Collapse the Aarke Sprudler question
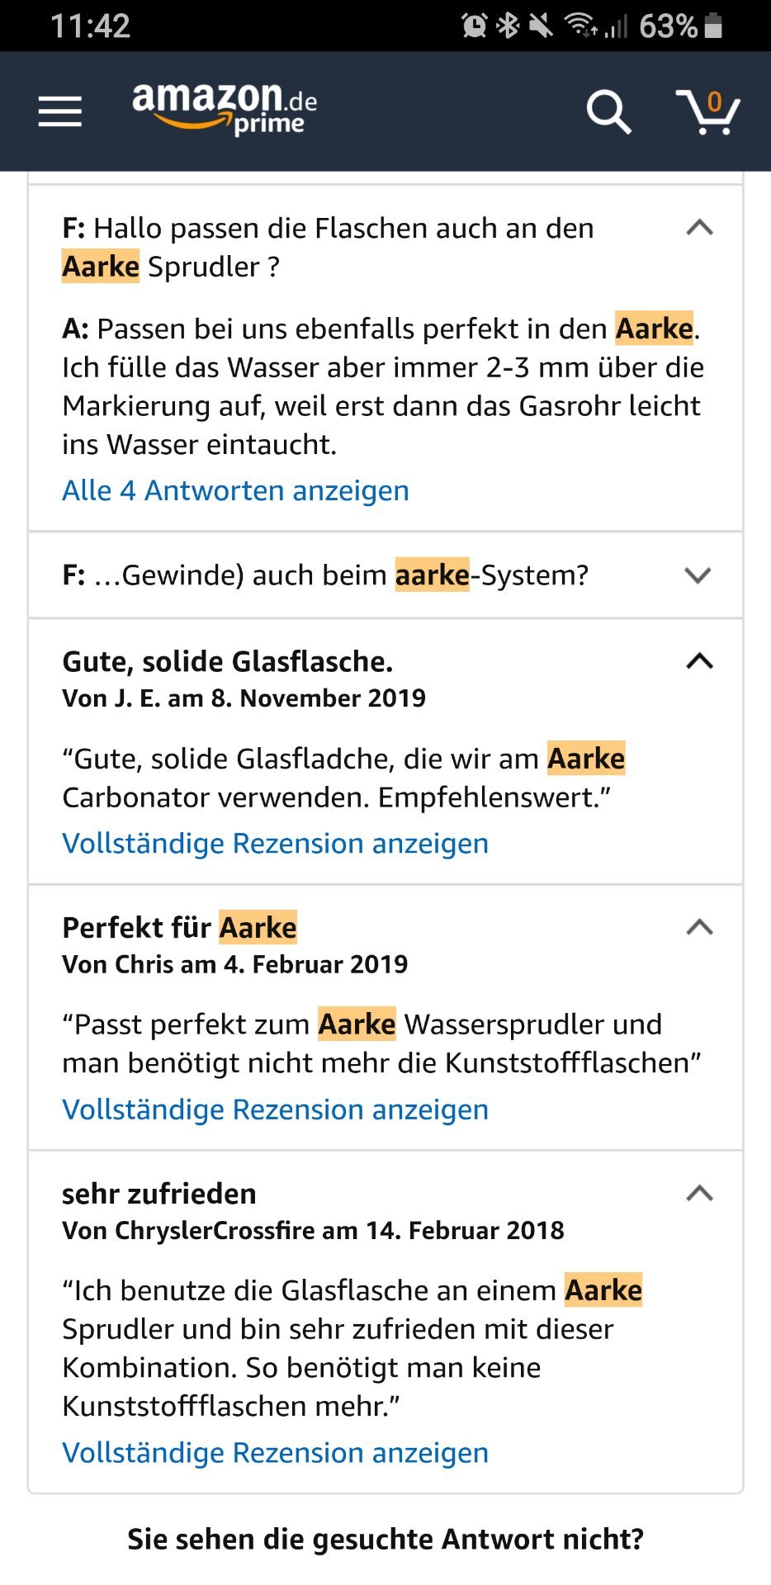 [x=699, y=228]
